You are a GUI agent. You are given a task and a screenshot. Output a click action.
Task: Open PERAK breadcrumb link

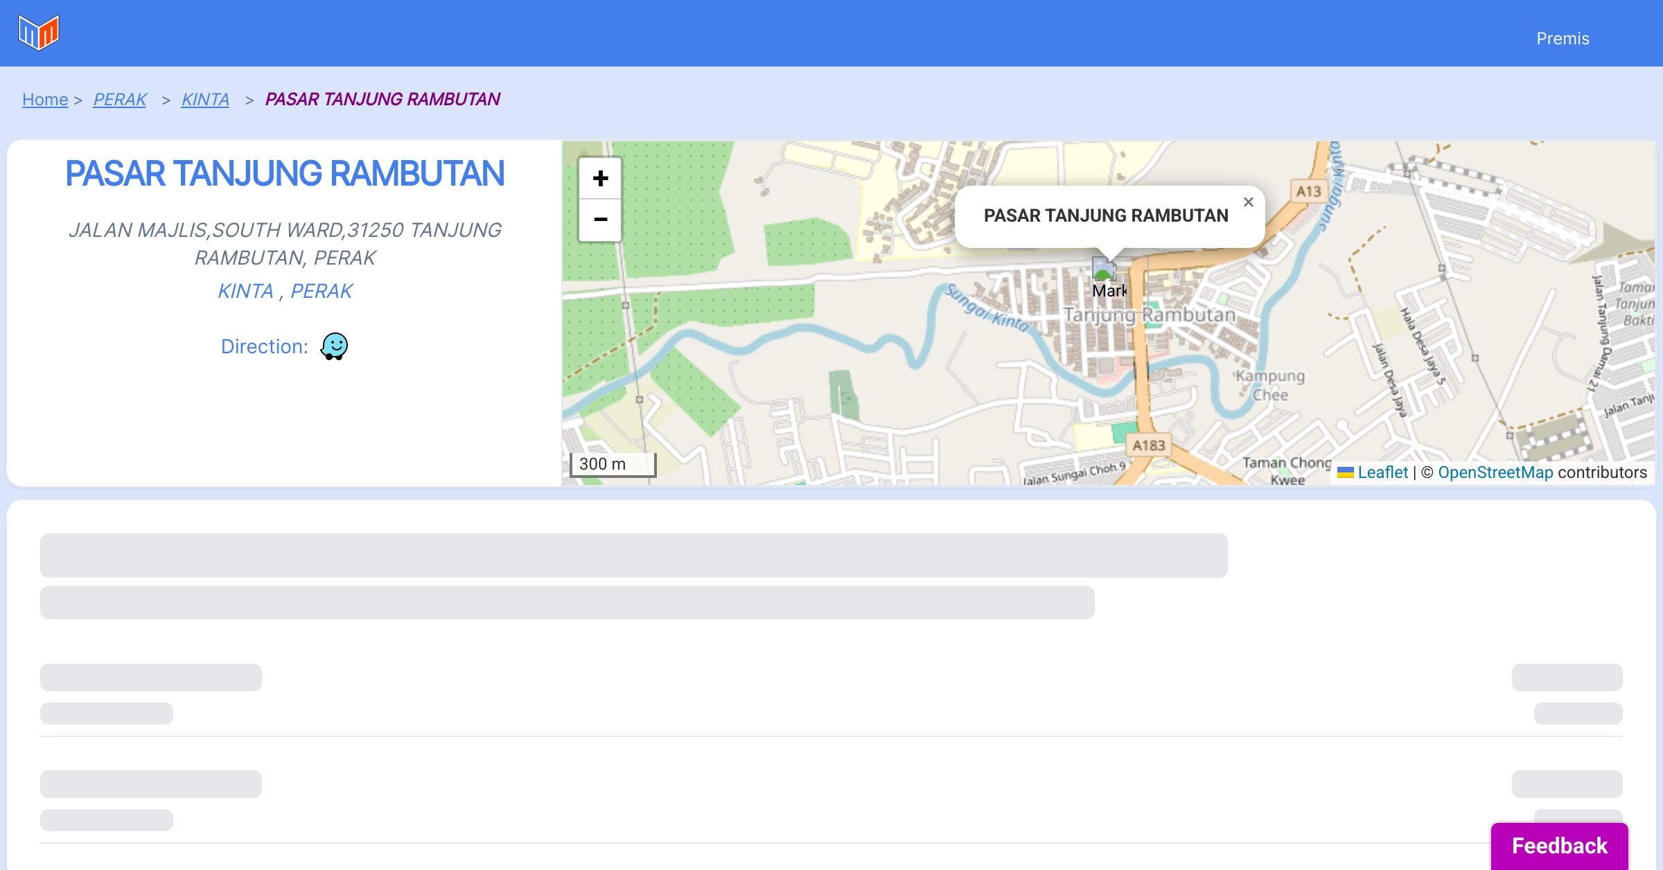120,100
